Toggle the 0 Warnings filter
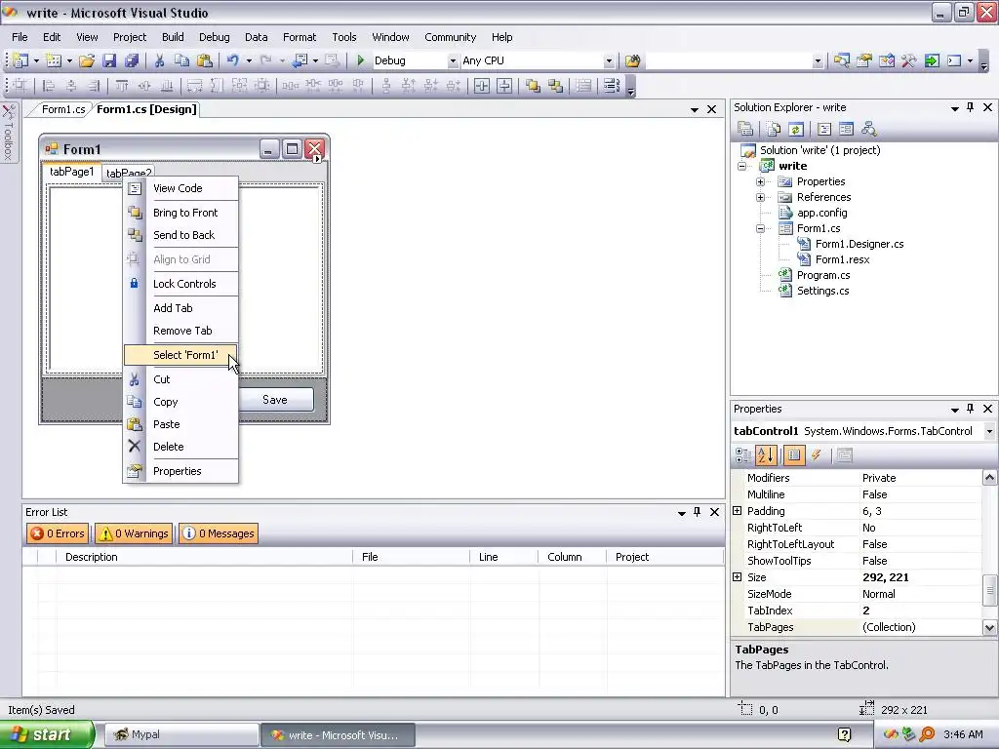The width and height of the screenshot is (999, 749). 134,533
